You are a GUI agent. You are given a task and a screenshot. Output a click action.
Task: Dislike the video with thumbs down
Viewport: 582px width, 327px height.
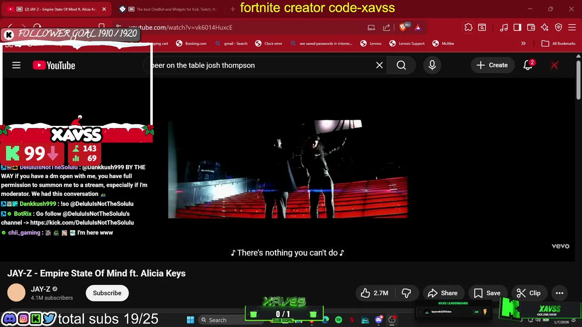click(406, 293)
